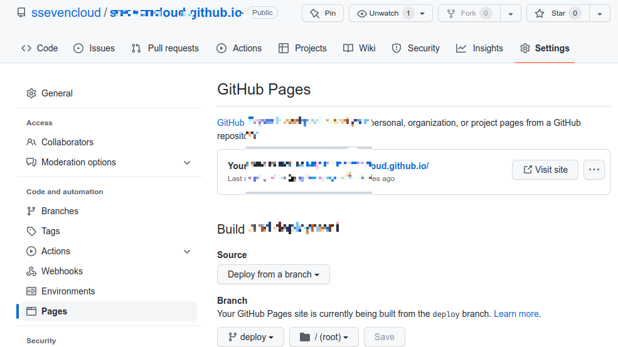Click the Pages browser icon
Viewport: 618px width, 347px height.
(x=31, y=311)
